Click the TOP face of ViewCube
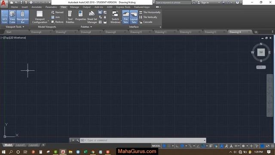The height and width of the screenshot is (155, 275). (x=261, y=53)
